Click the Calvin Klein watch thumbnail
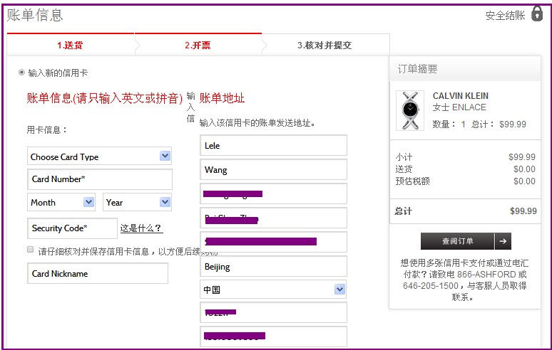Image resolution: width=552 pixels, height=350 pixels. 410,110
